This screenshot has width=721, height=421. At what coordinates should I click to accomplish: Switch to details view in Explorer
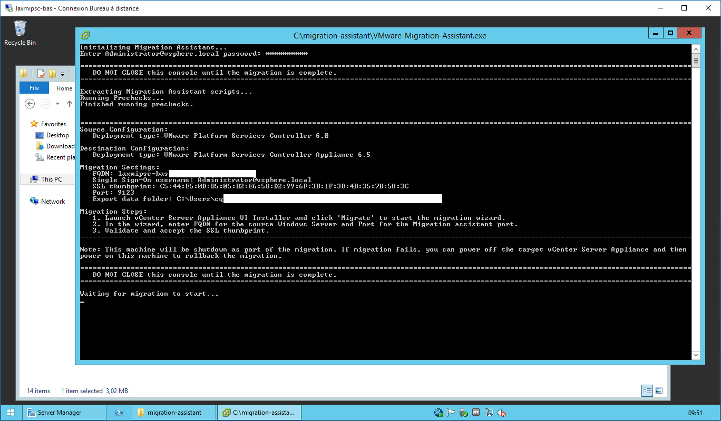pyautogui.click(x=647, y=390)
